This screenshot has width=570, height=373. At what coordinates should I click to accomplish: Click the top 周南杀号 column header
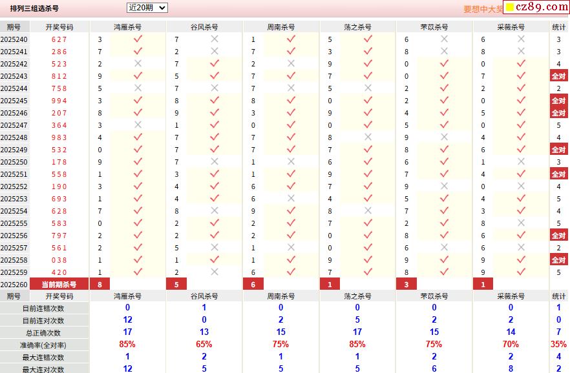281,27
